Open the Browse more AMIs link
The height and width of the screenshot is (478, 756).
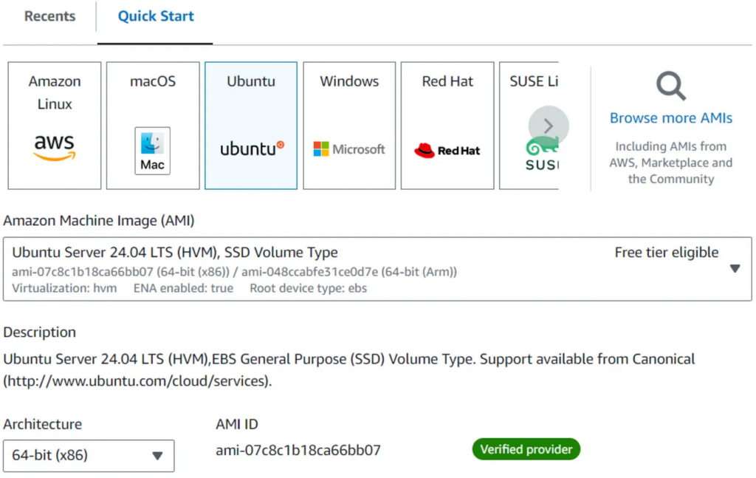click(671, 118)
